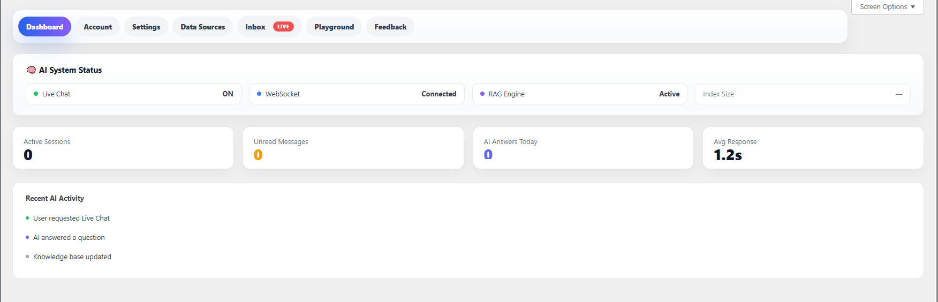Go to the Data Sources tab
This screenshot has width=938, height=302.
click(x=202, y=27)
